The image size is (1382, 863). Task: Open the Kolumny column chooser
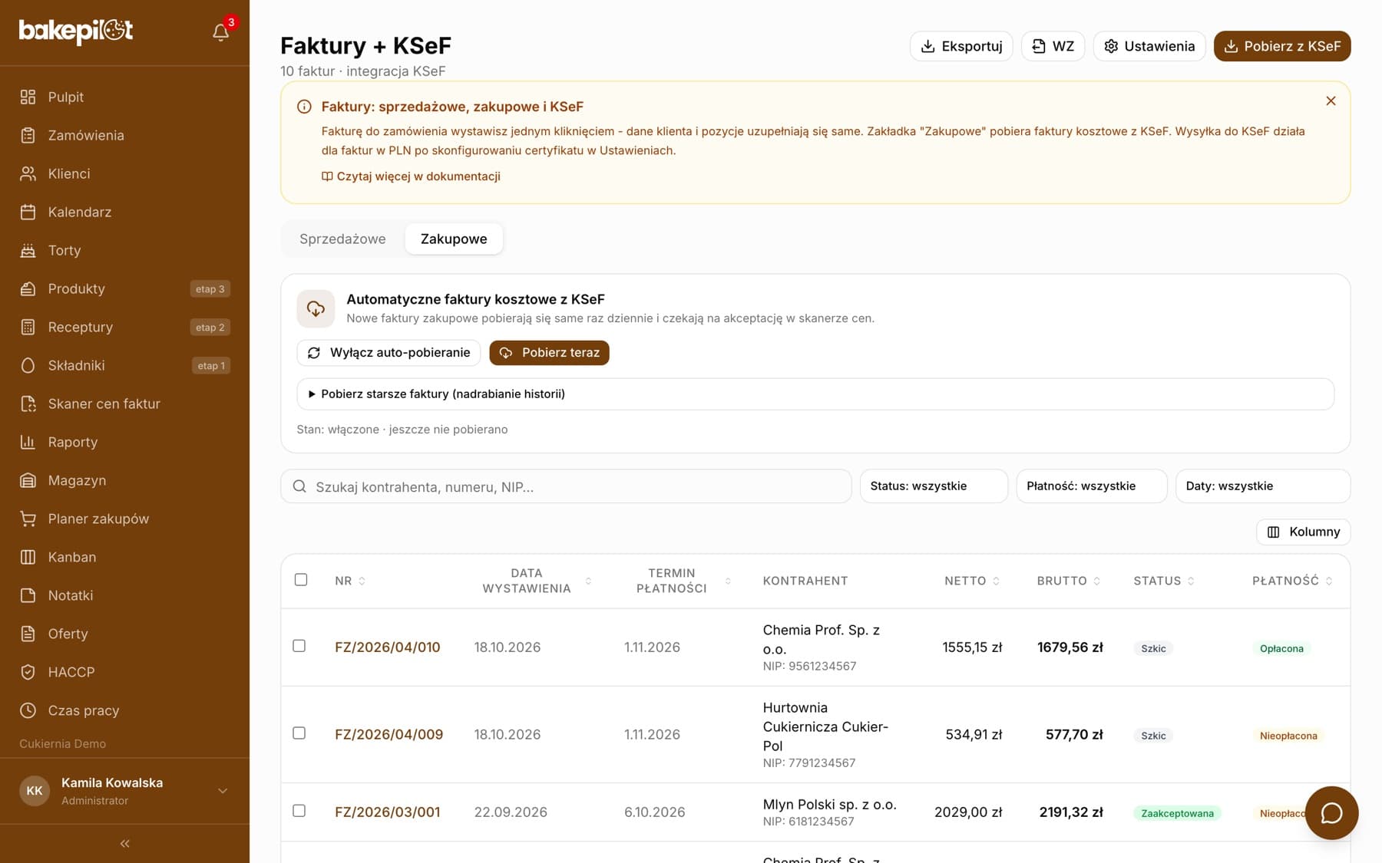(1304, 532)
